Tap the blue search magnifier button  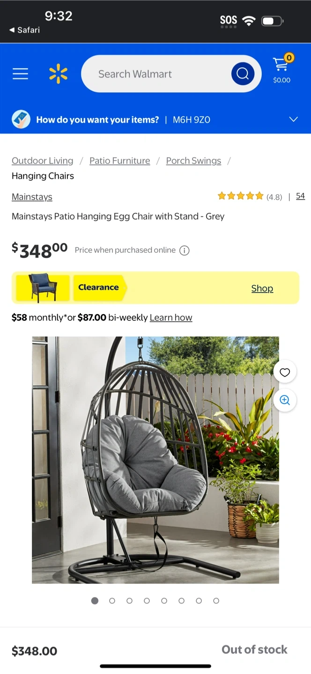pos(243,74)
